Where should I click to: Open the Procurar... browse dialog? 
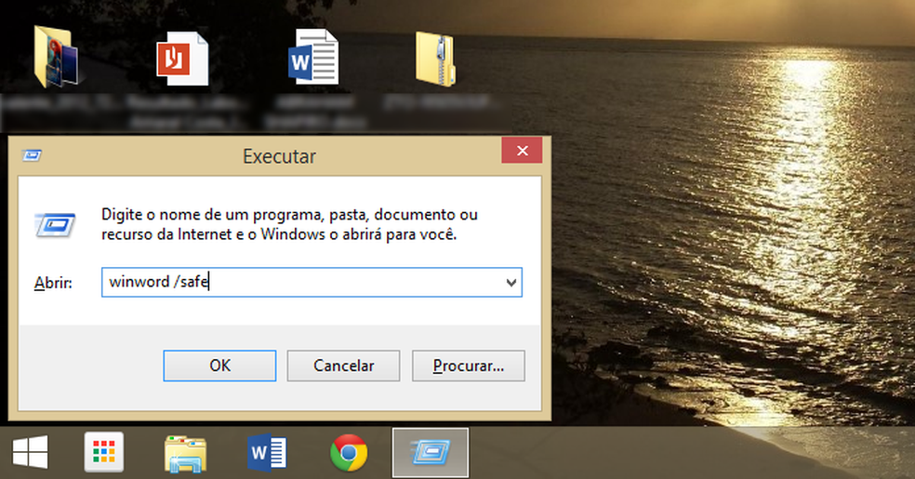(468, 366)
